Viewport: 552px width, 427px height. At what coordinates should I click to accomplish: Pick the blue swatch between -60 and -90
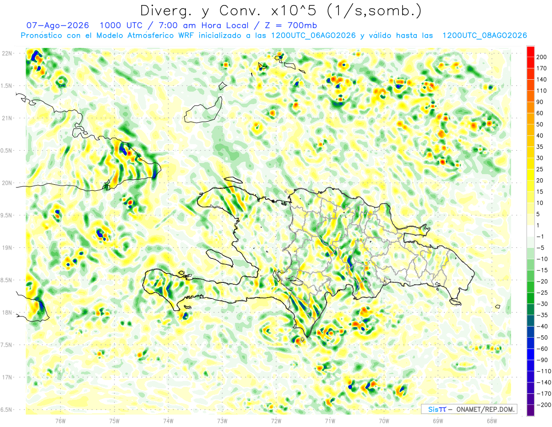click(x=531, y=354)
